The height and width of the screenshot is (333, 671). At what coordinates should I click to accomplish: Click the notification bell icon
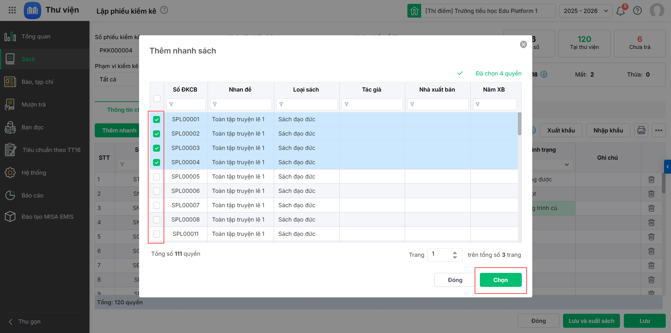point(620,11)
